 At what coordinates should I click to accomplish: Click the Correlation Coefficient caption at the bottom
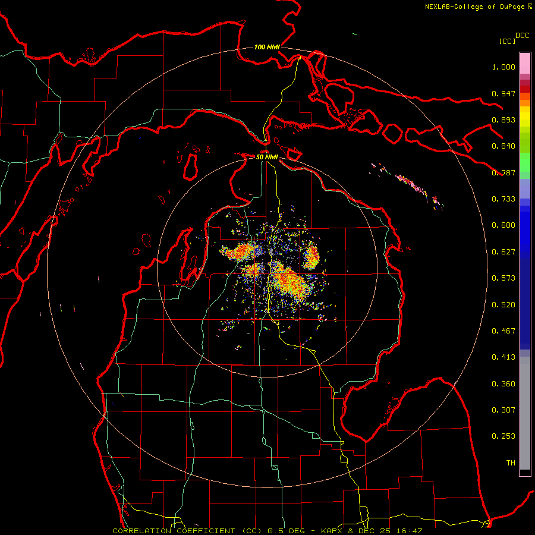(267, 531)
